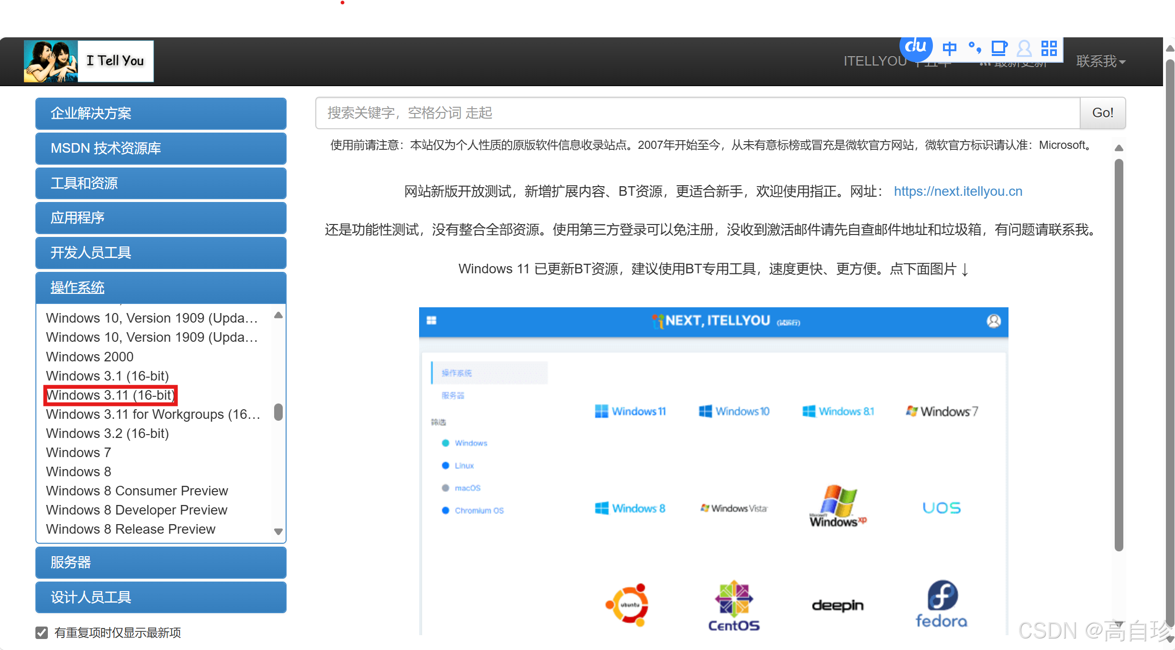Collapse the 操作系统 category header

(161, 287)
